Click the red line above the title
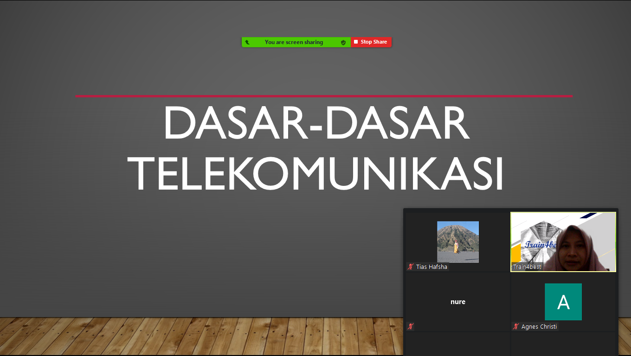Screen dimensions: 631x356 click(324, 96)
